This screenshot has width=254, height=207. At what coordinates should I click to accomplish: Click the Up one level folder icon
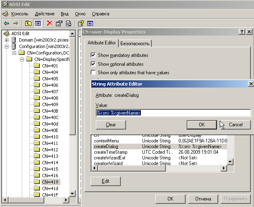click(x=28, y=23)
